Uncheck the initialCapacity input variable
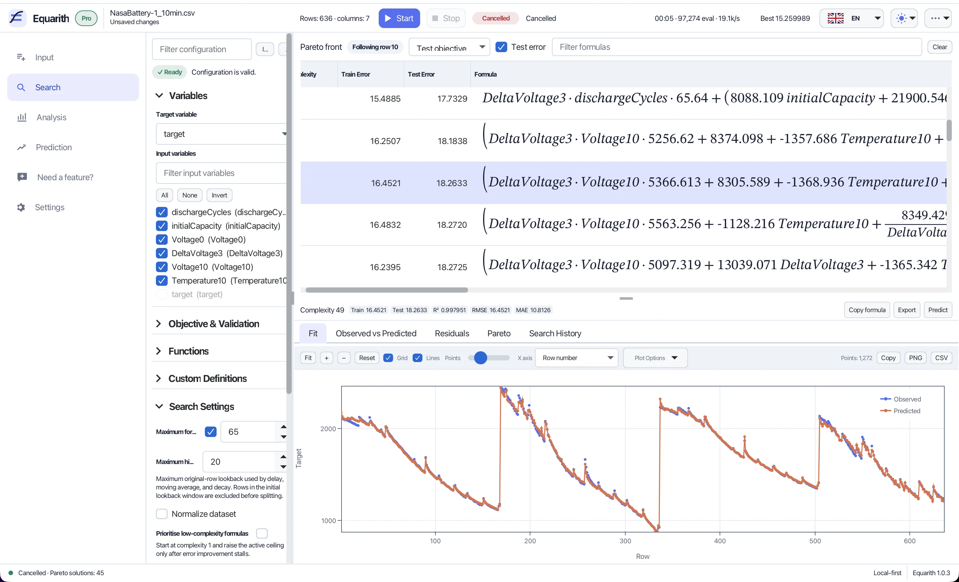The image size is (959, 582). coord(161,226)
